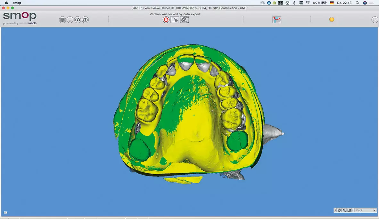Click the data export document-arrow icon
The height and width of the screenshot is (219, 379).
(x=175, y=20)
